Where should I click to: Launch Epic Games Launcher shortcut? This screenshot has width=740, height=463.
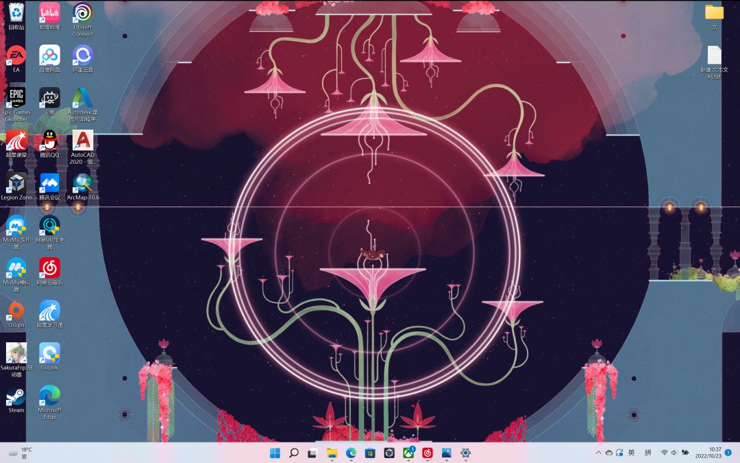16,104
